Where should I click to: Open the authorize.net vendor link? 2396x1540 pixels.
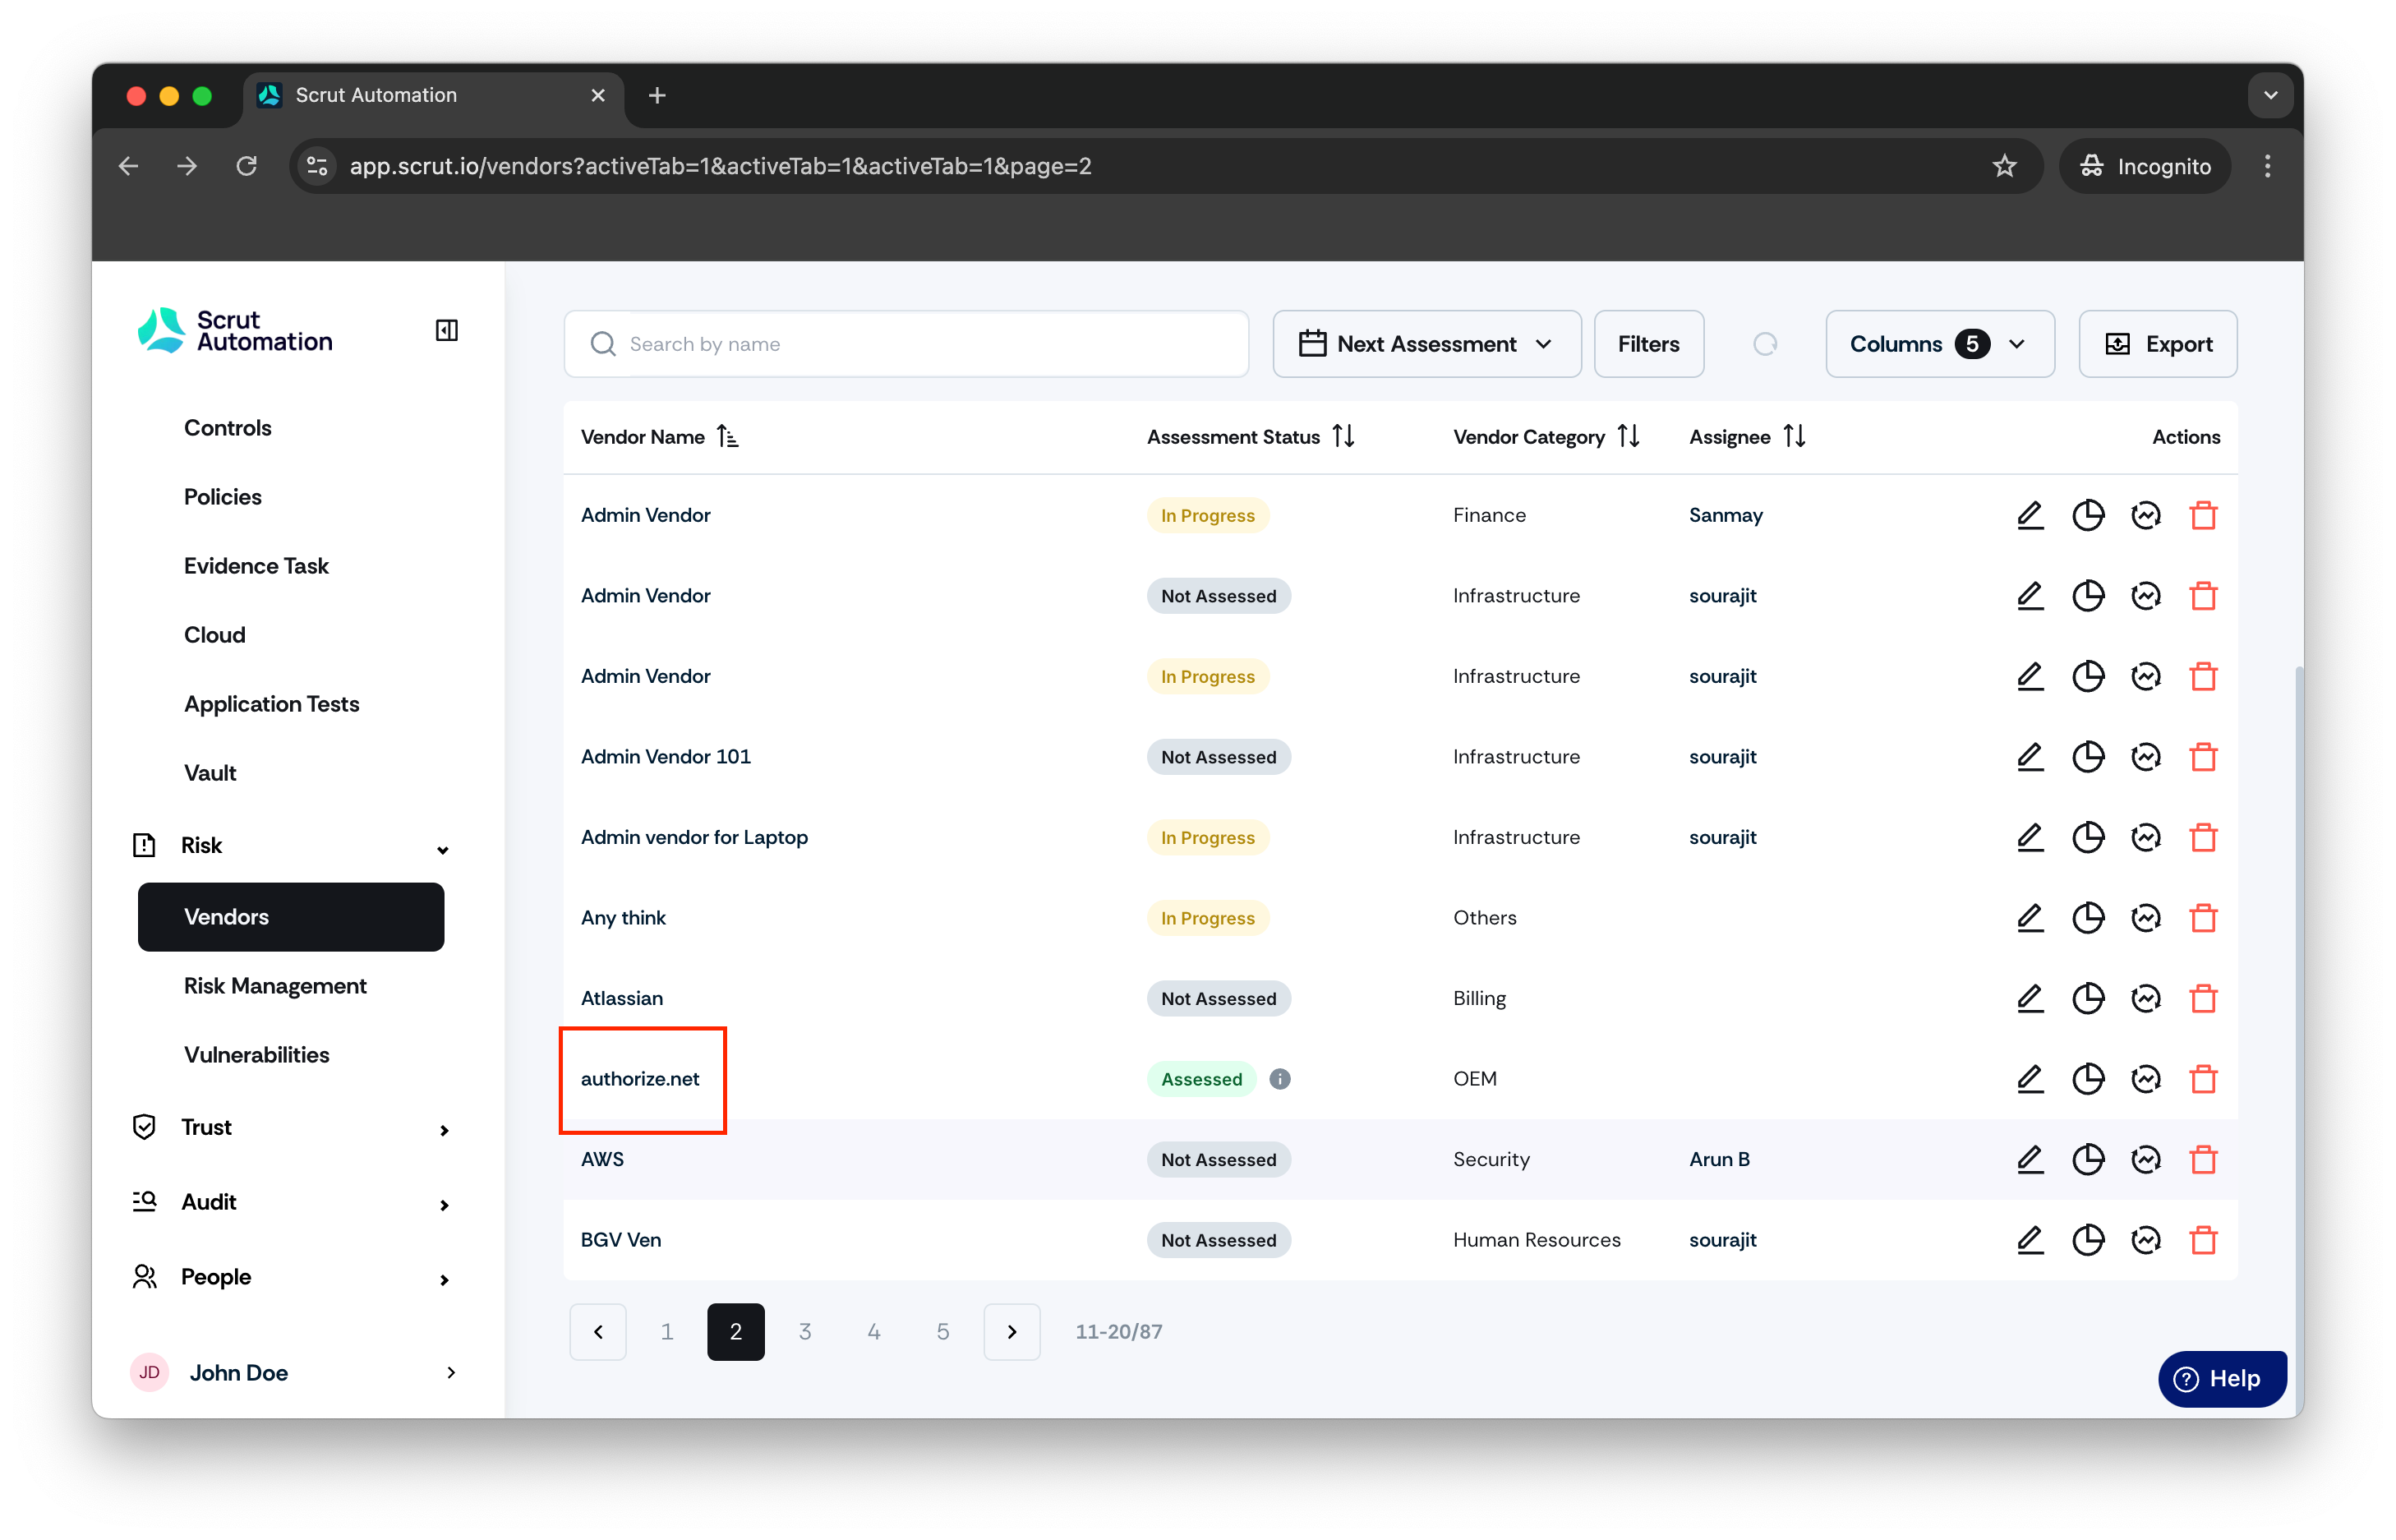[x=640, y=1078]
